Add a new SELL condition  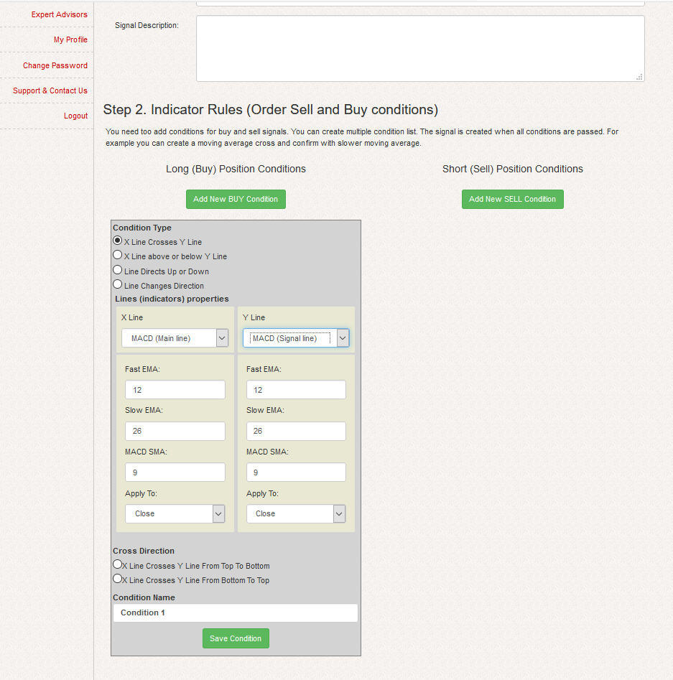(x=512, y=199)
